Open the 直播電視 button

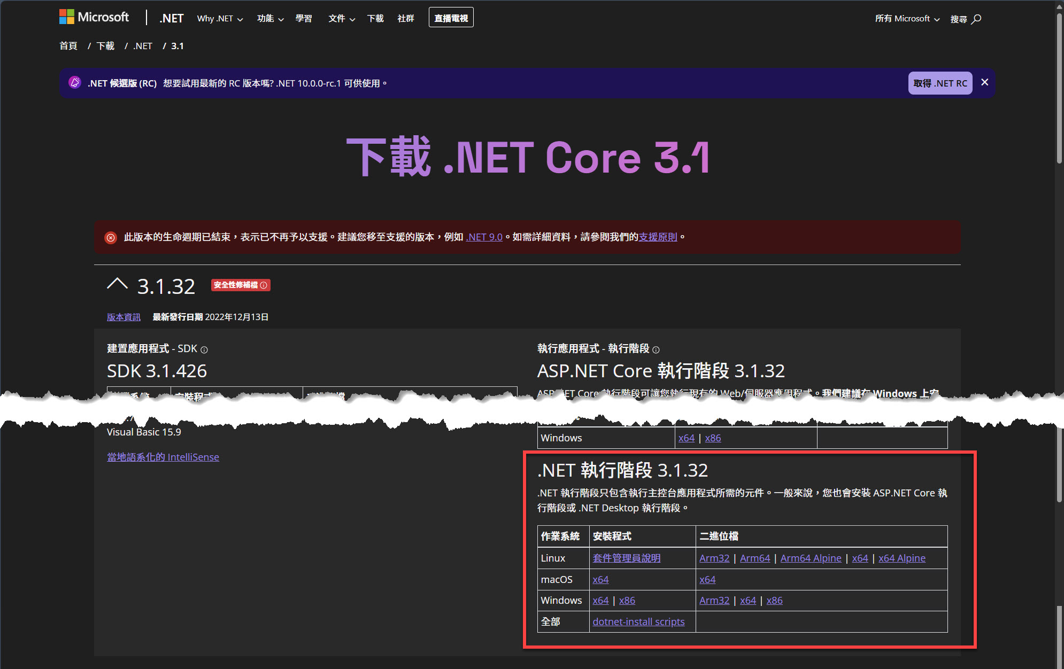[451, 18]
